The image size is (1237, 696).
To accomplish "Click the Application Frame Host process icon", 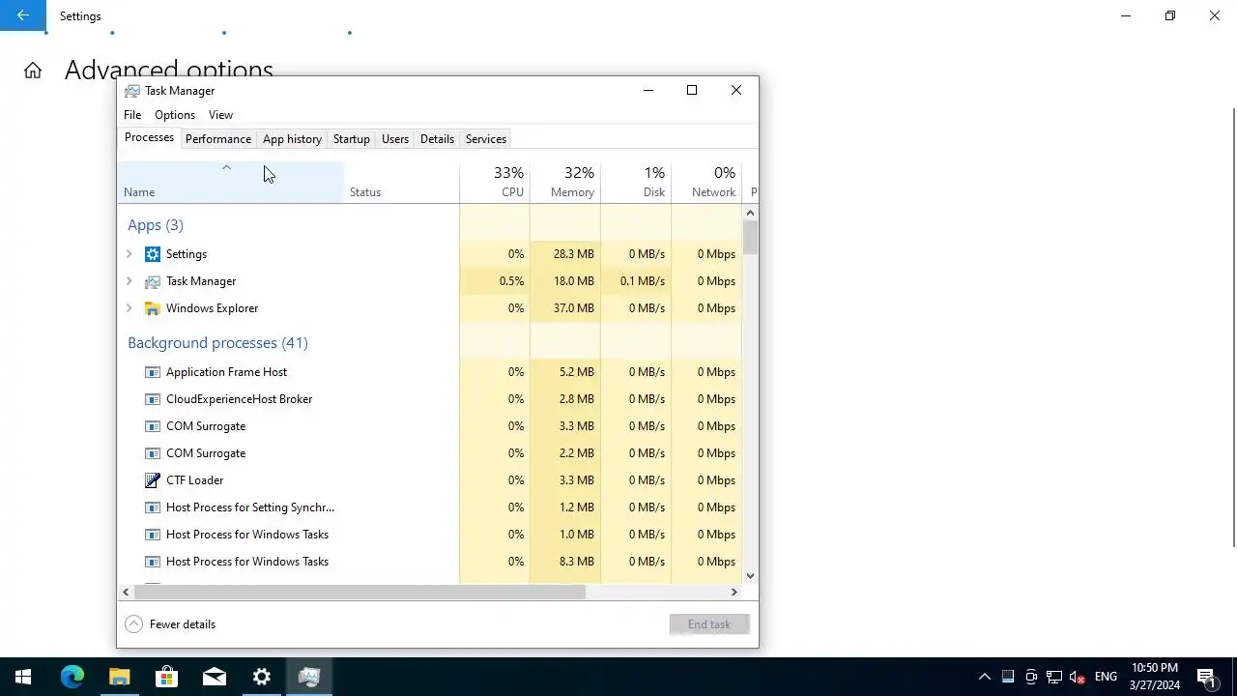I will pyautogui.click(x=152, y=372).
